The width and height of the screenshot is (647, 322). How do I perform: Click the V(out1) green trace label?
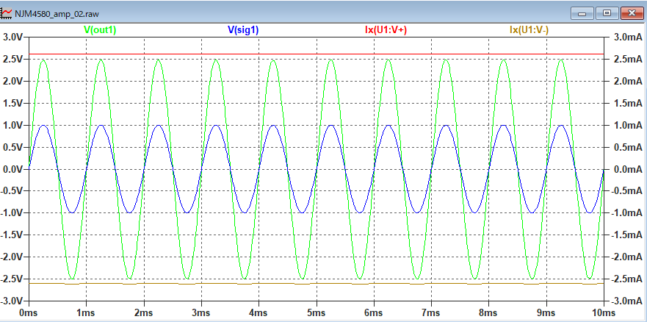100,30
